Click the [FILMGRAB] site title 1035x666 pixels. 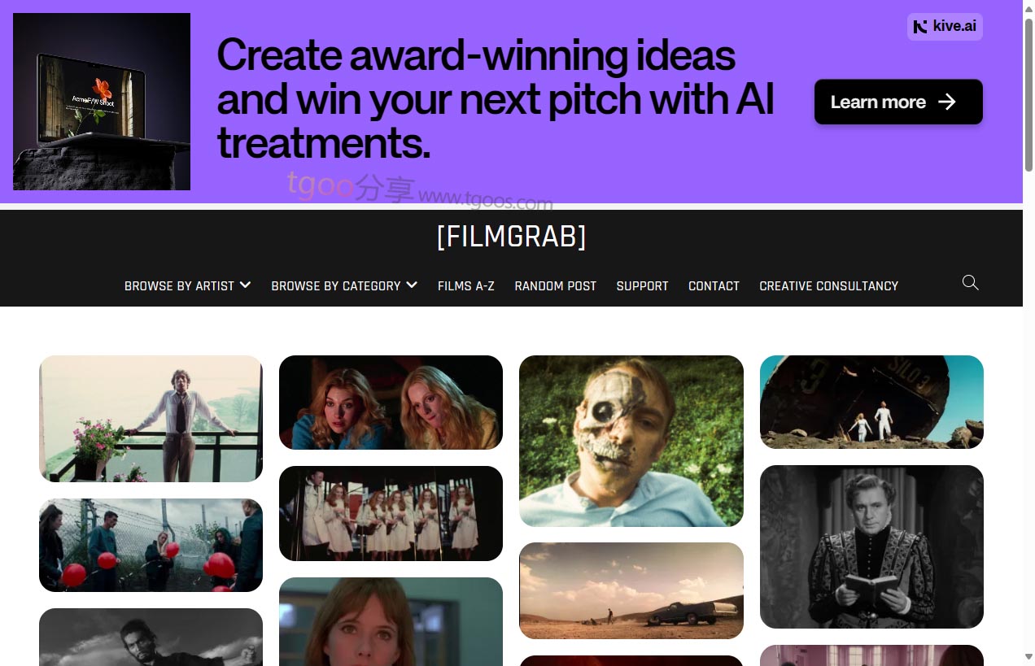point(511,237)
